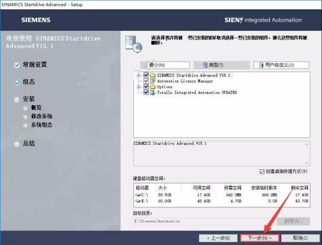Select tree row Automation License Manager
This screenshot has height=245, width=322.
[x=185, y=81]
